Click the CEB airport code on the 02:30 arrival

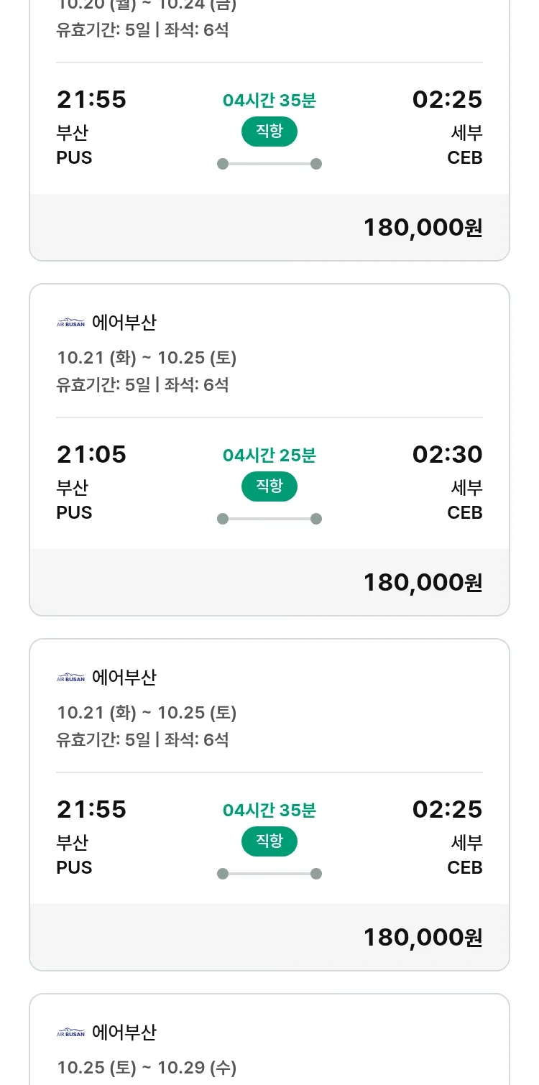[464, 512]
